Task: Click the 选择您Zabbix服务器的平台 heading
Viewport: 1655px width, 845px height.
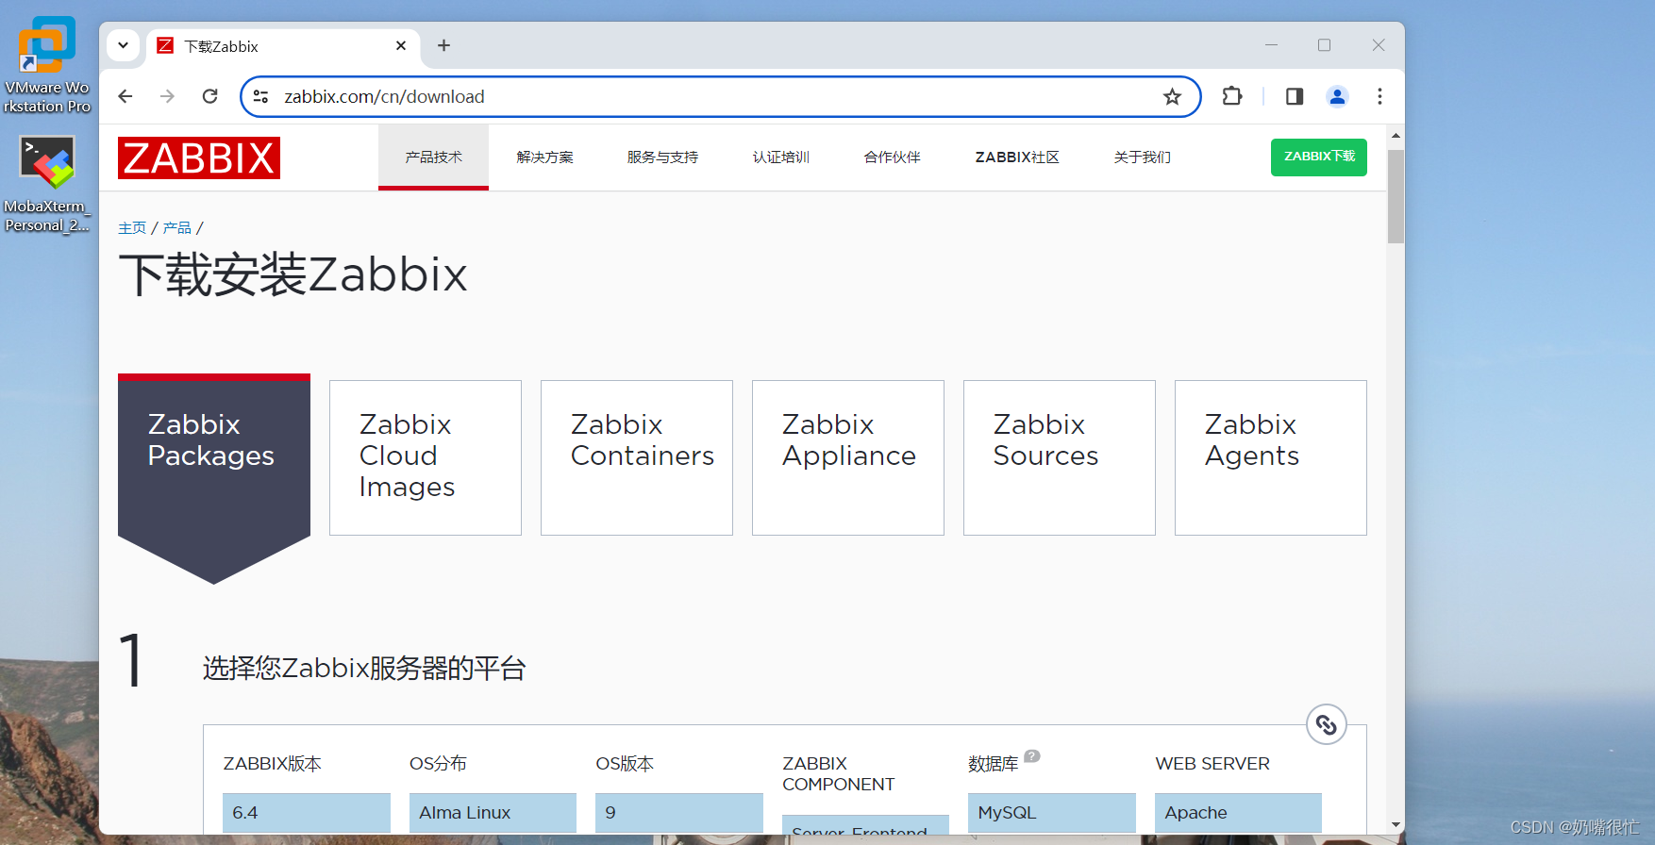Action: point(364,669)
